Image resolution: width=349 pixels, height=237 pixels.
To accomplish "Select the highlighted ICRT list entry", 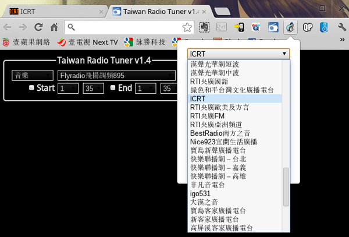I will (235, 98).
